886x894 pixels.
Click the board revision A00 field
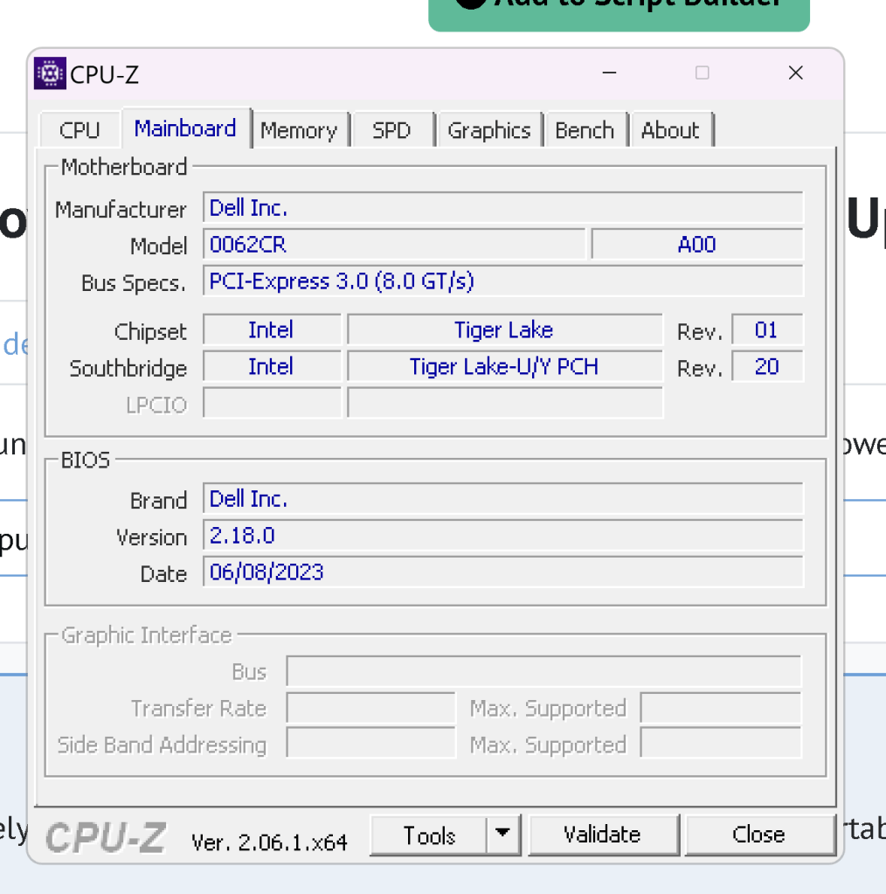(697, 245)
